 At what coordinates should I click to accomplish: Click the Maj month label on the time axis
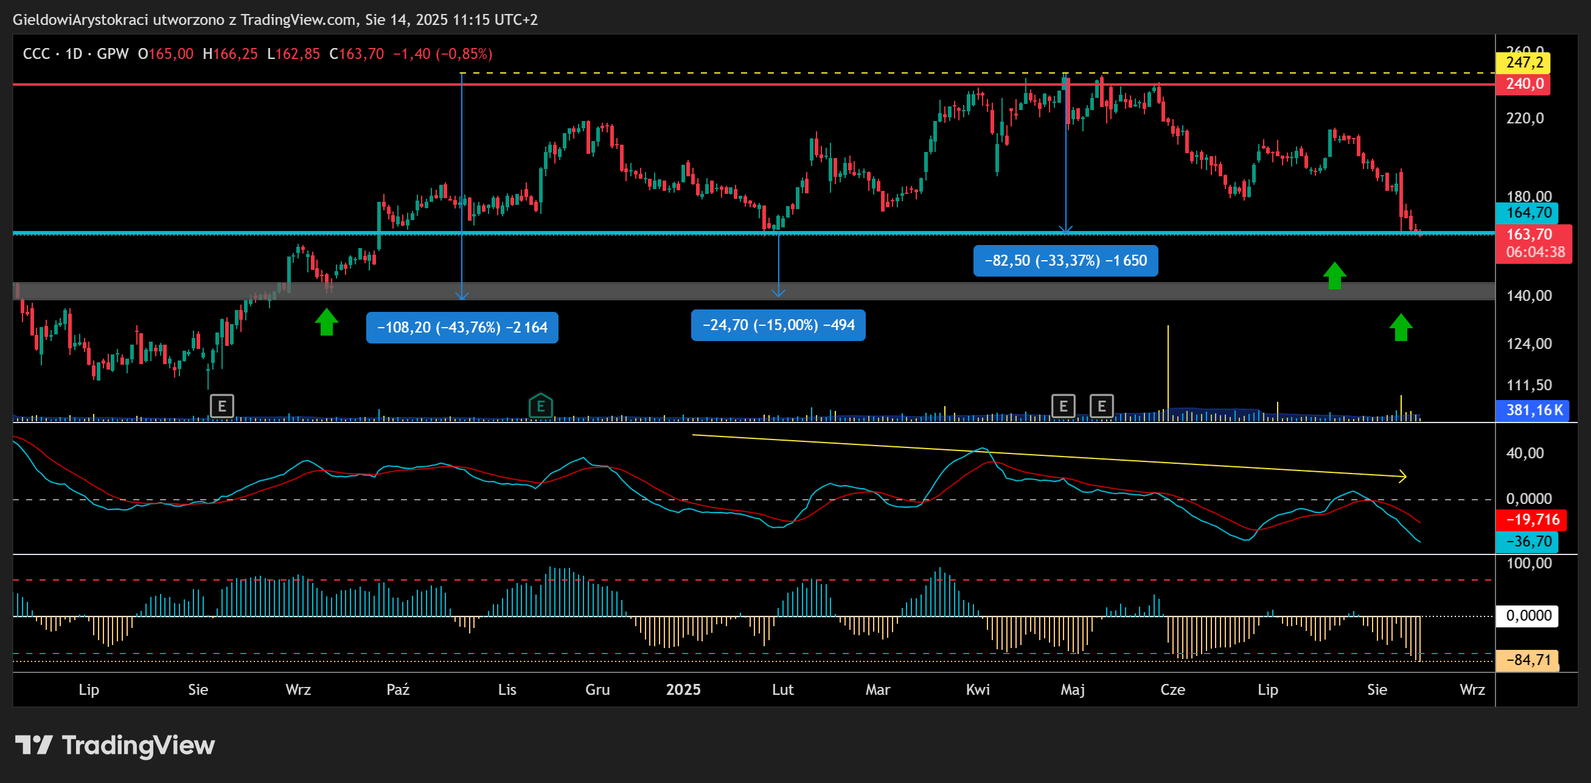point(1073,690)
